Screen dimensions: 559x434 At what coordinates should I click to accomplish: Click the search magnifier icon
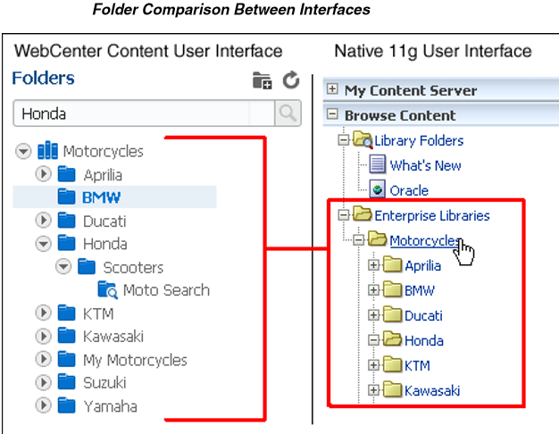pos(288,113)
